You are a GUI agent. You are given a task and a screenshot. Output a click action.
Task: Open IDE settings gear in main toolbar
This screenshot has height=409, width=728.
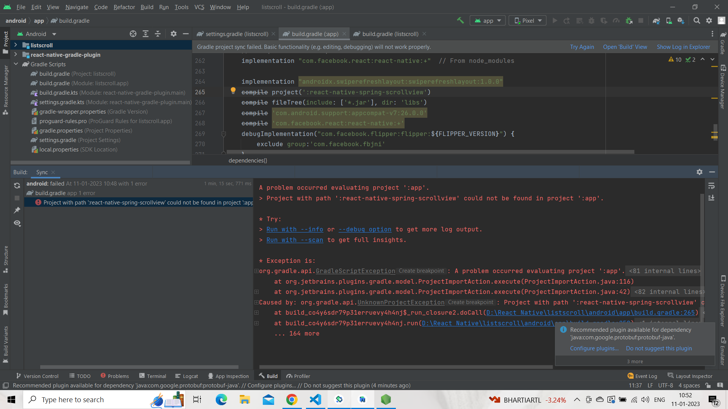[x=709, y=20]
